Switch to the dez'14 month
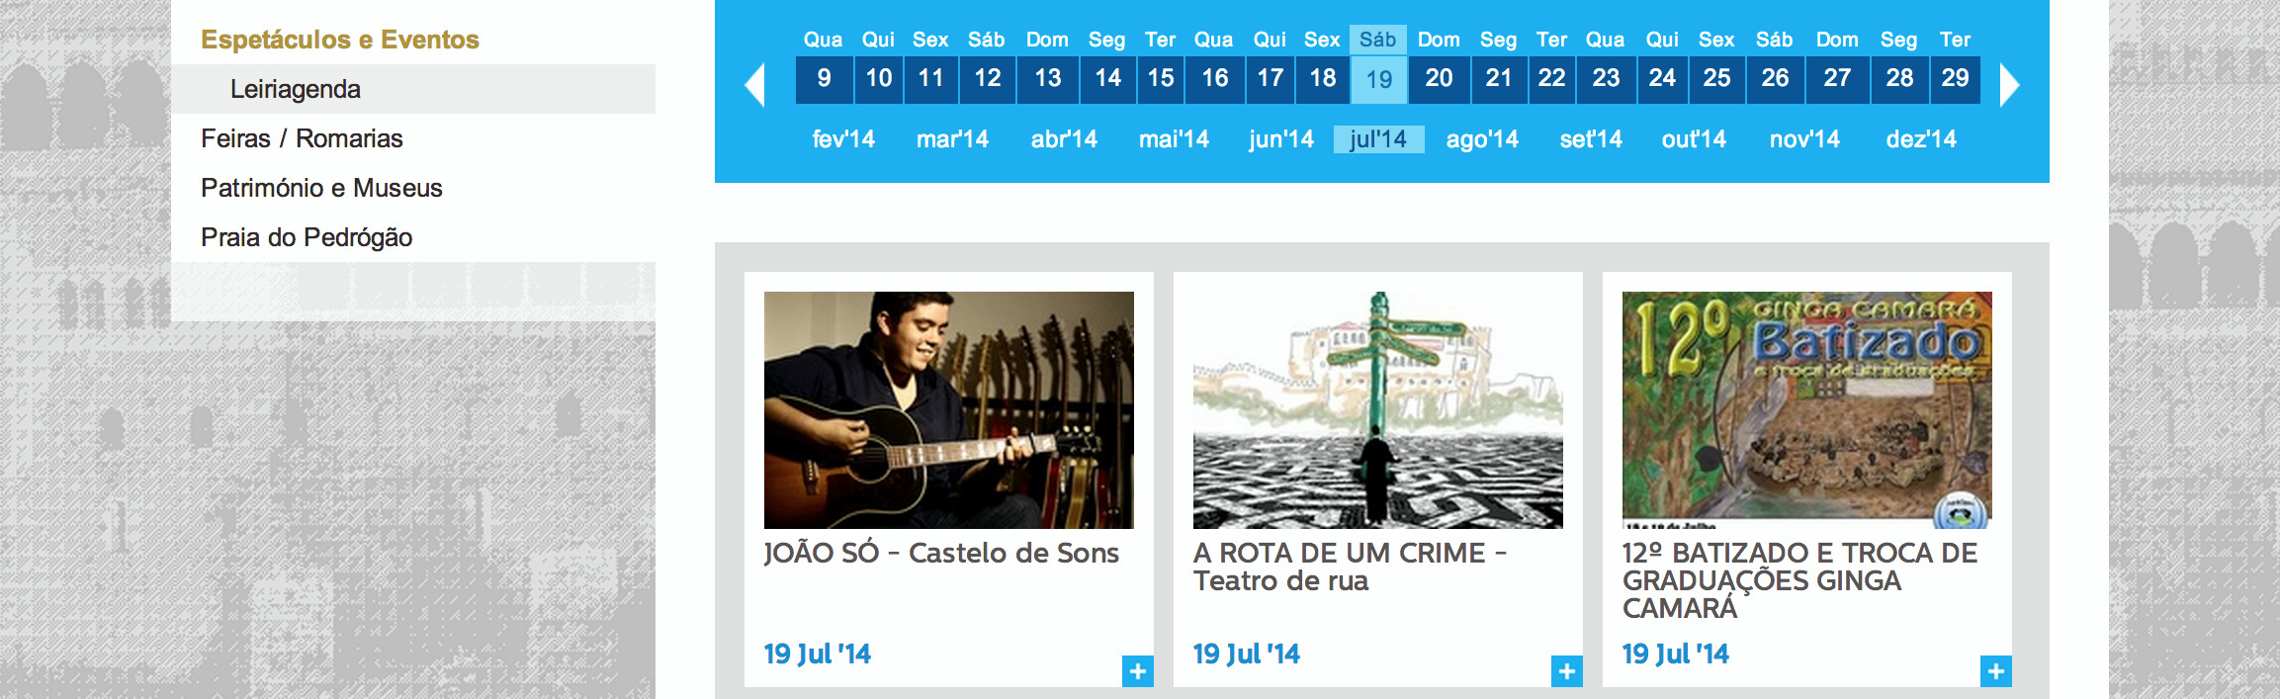Image resolution: width=2280 pixels, height=699 pixels. tap(1921, 139)
